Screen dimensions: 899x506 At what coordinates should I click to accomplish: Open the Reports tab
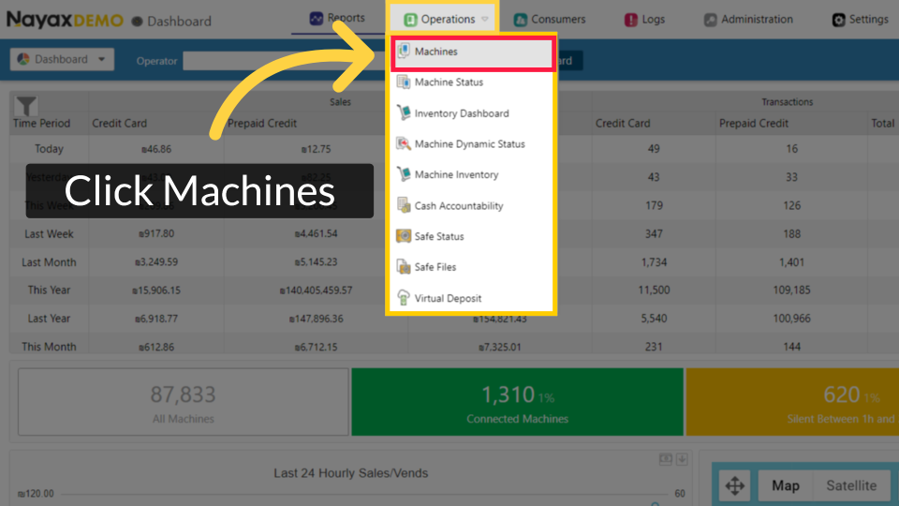tap(337, 19)
